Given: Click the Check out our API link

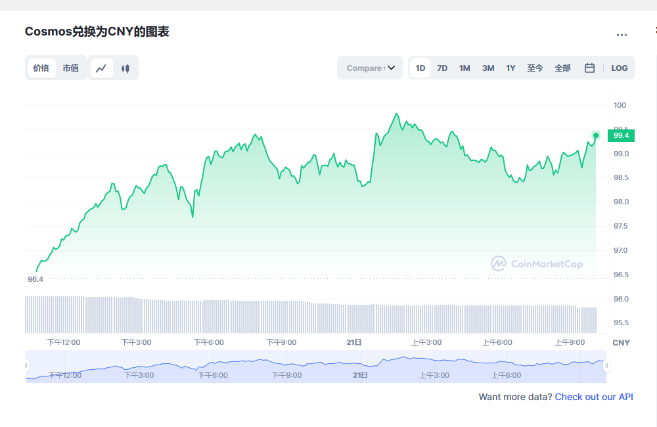Looking at the screenshot, I should [594, 397].
